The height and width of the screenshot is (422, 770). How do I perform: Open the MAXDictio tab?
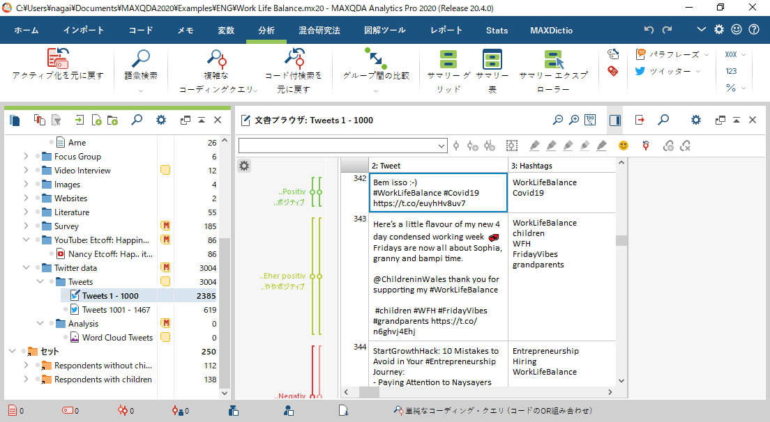click(x=552, y=31)
